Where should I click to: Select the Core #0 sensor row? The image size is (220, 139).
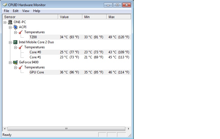click(80, 52)
